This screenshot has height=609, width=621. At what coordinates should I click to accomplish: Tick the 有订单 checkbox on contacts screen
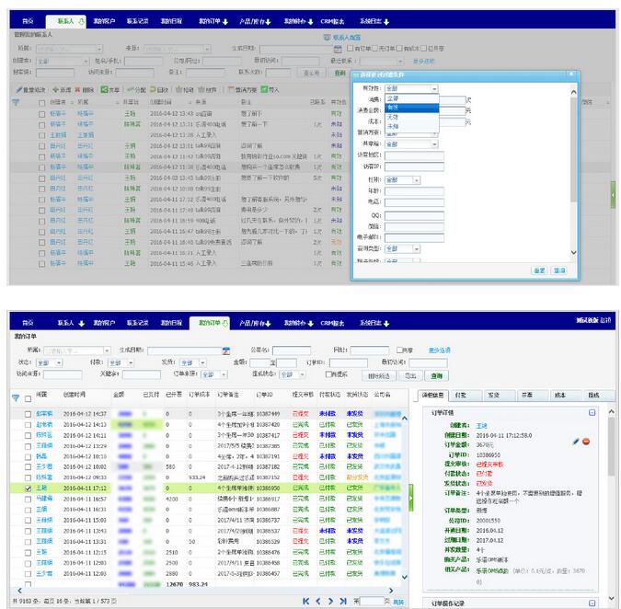350,49
